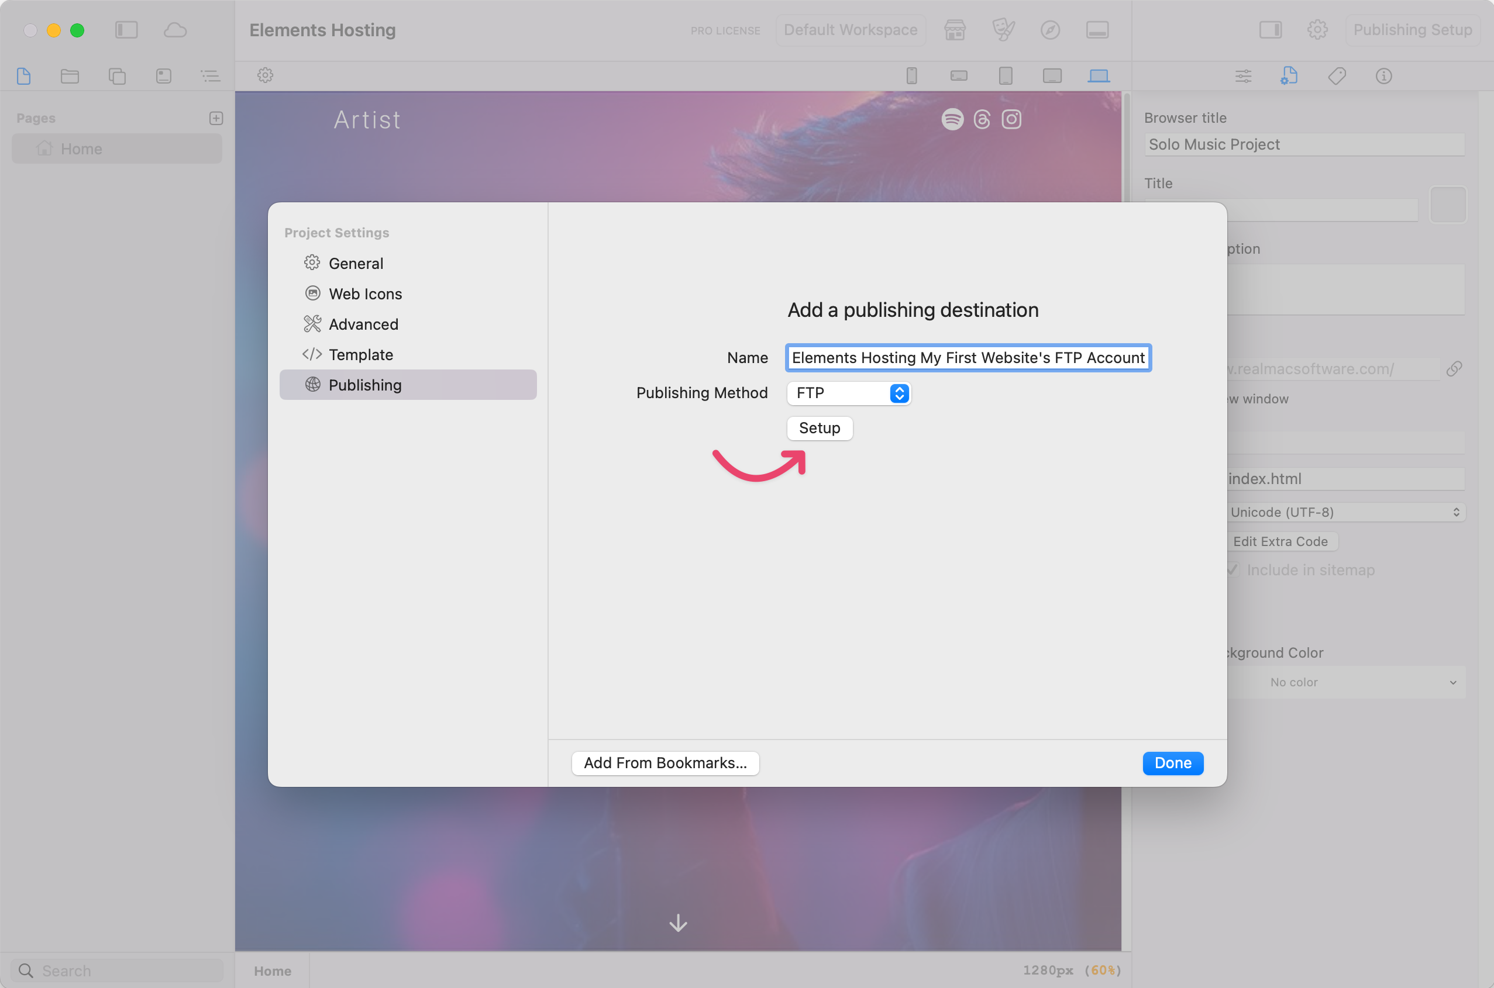Click the link chain icon beside URL
Image resolution: width=1494 pixels, height=988 pixels.
click(x=1454, y=369)
